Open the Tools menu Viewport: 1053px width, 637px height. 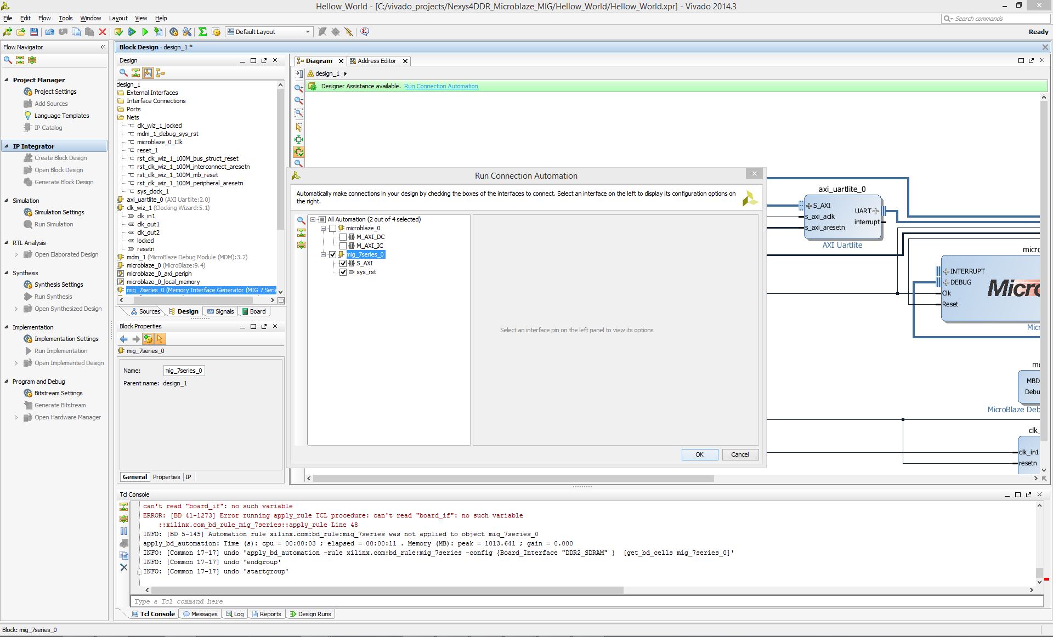coord(65,18)
